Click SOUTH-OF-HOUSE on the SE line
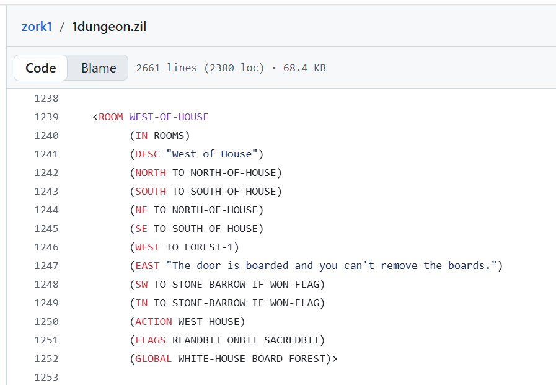556x385 pixels. (x=215, y=229)
